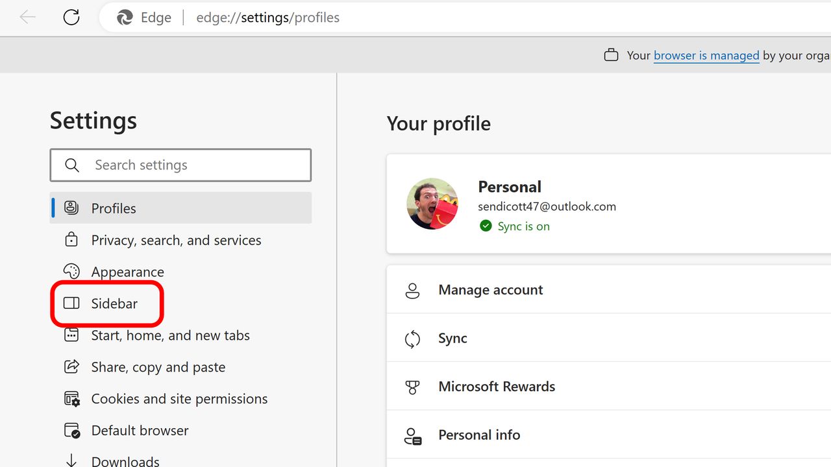This screenshot has width=831, height=467.
Task: Open Privacy, search, and services
Action: coord(176,240)
